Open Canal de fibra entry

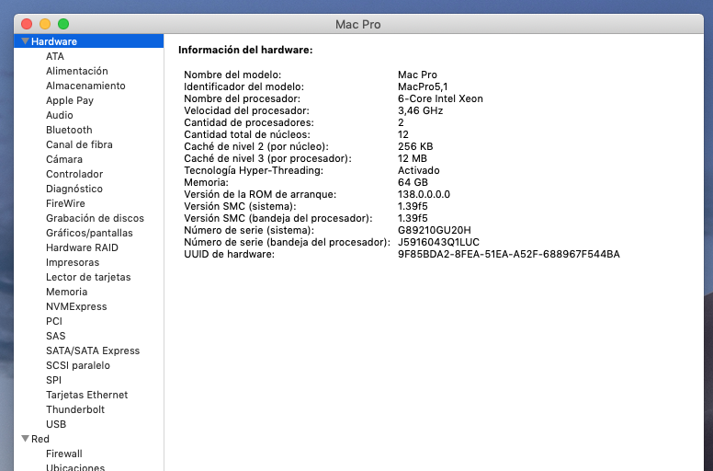(x=79, y=144)
